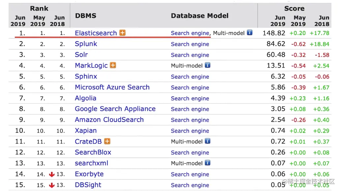Open the Elasticsearch link
The height and width of the screenshot is (191, 341).
click(x=96, y=33)
